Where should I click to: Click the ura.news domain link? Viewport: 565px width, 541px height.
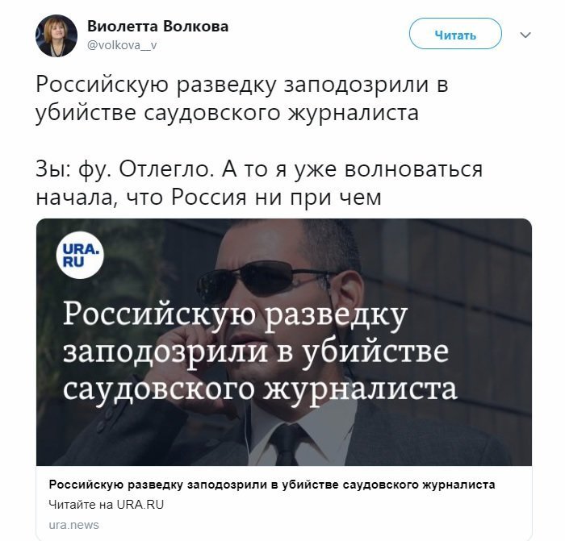(74, 525)
